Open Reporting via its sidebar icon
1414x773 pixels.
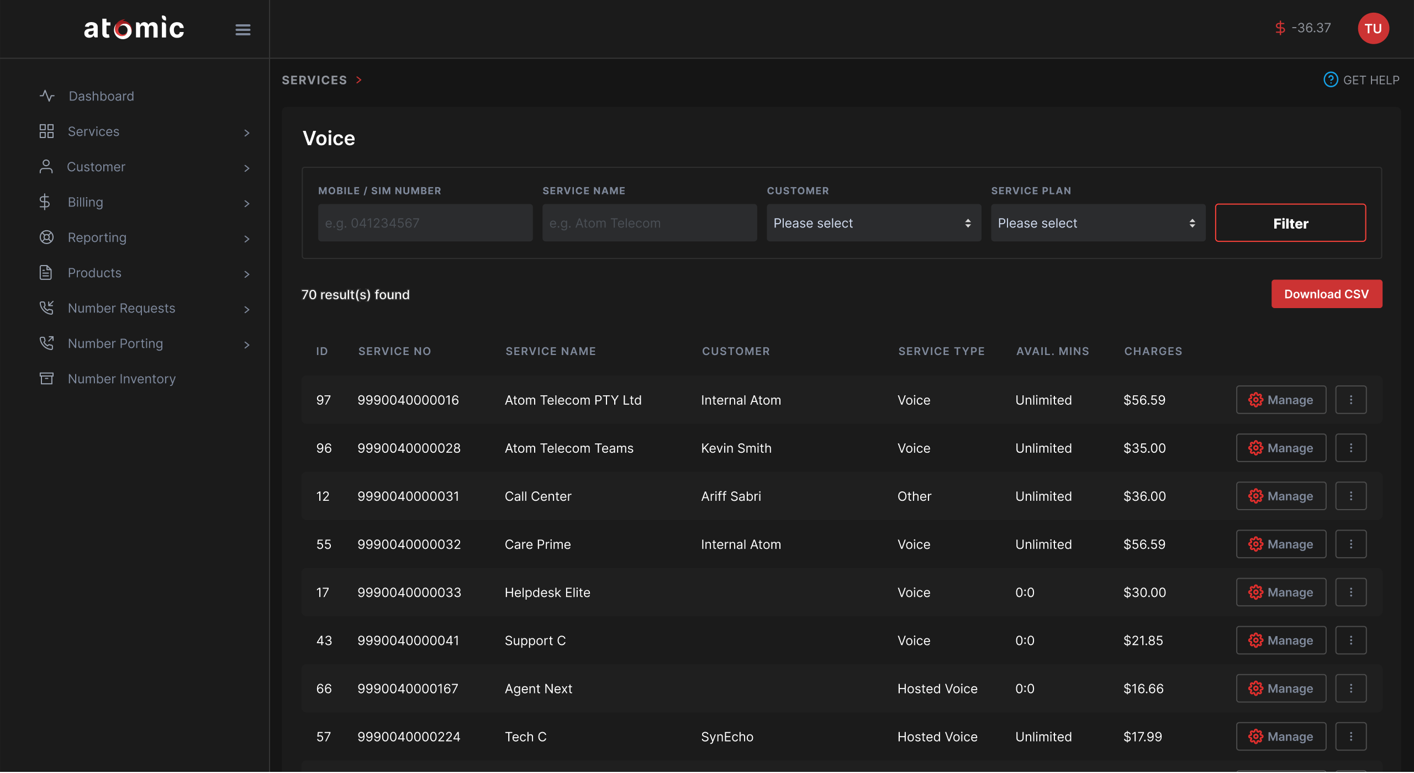coord(46,237)
